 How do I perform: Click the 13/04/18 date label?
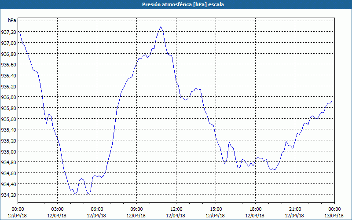click(334, 216)
